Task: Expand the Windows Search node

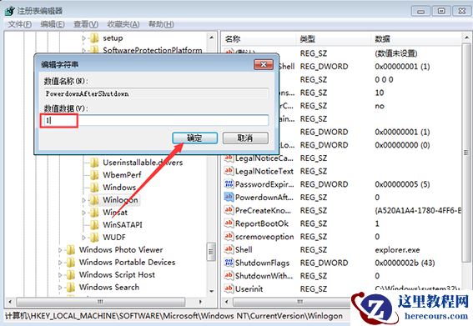Action: pyautogui.click(x=60, y=288)
